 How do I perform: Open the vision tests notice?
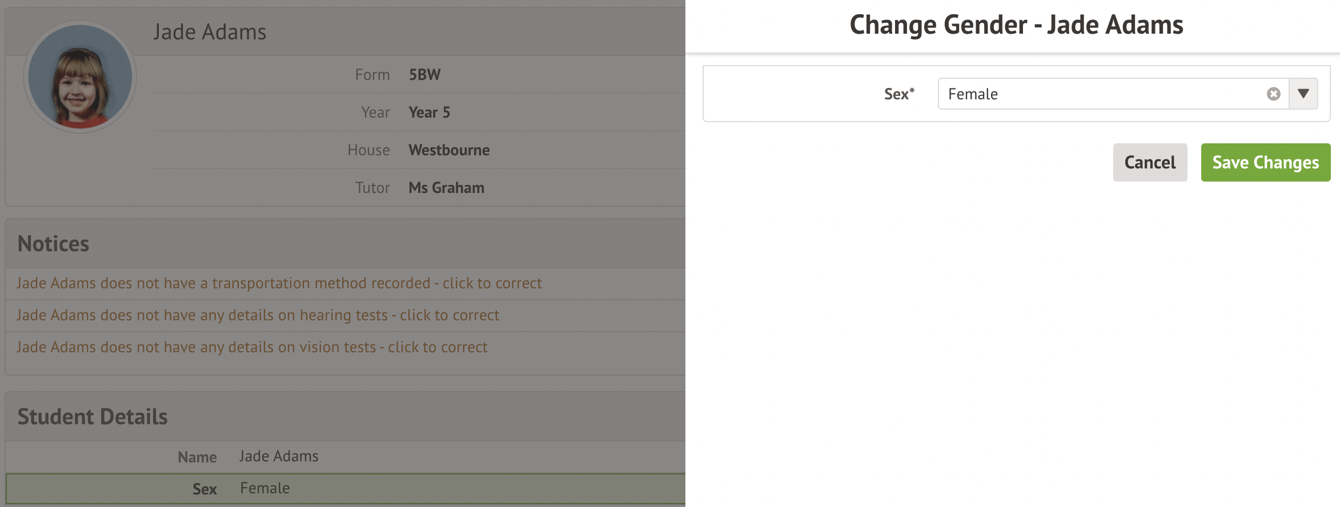252,348
